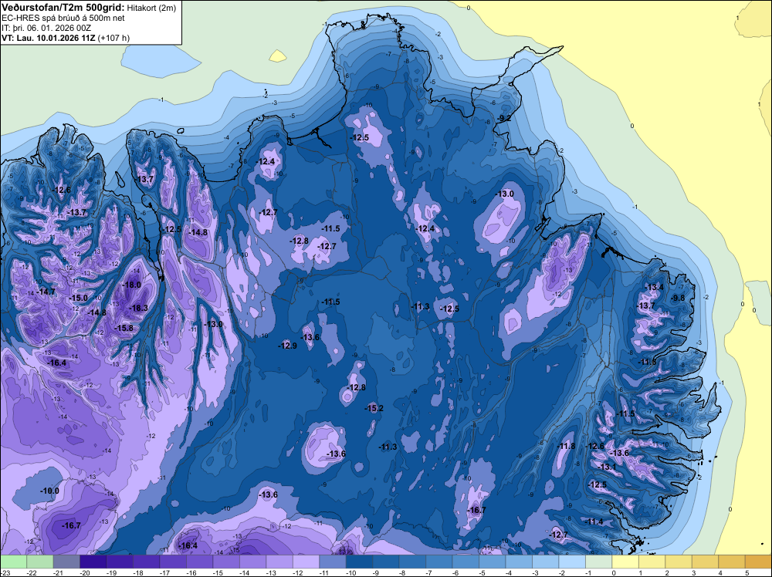The height and width of the screenshot is (577, 772).
Task: Click the legend tick label '-10'
Action: click(x=351, y=573)
